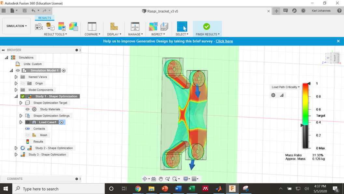Open the Load Path Criticality dropdown
Screen dimensions: 344x194
(285, 87)
